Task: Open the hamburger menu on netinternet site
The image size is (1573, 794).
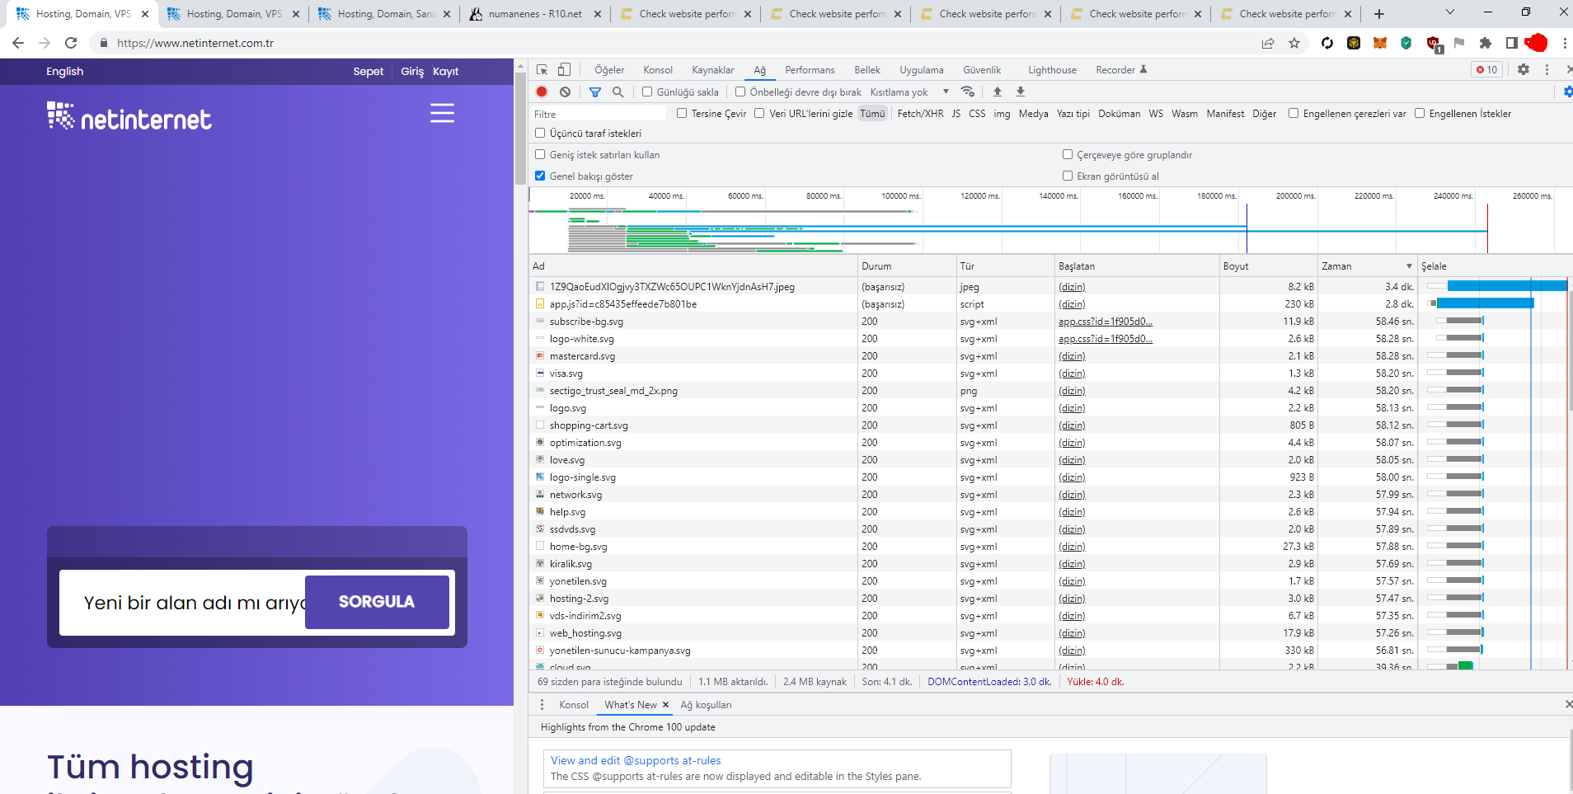Action: coord(442,113)
